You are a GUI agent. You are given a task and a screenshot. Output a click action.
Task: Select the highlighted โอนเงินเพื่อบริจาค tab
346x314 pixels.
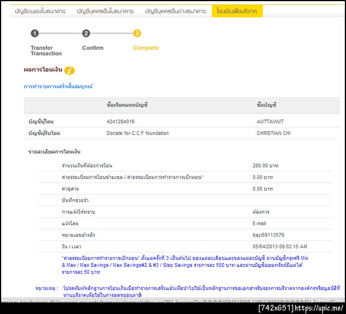coord(237,11)
